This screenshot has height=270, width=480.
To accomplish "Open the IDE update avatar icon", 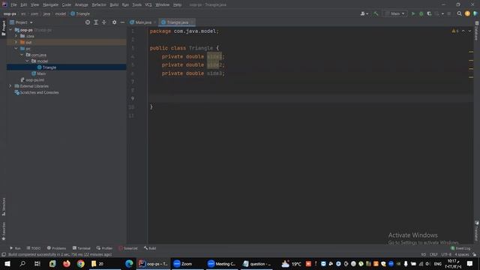I will pos(467,13).
